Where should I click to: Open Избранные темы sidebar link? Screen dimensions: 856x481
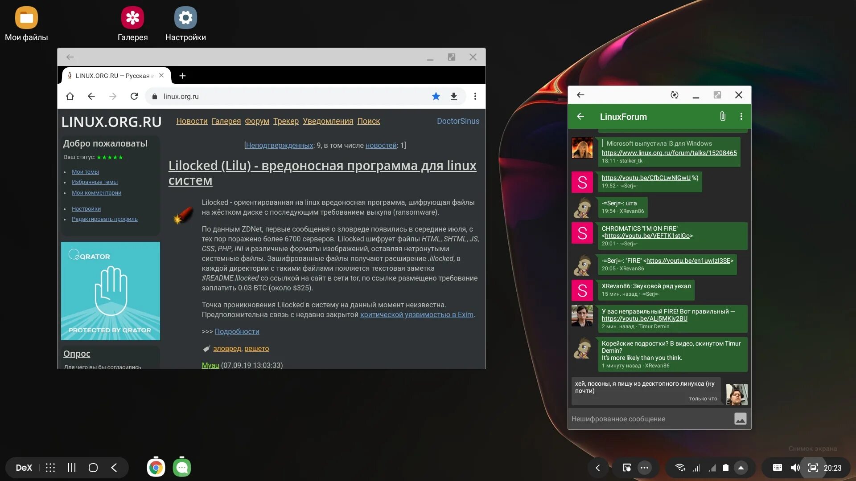pyautogui.click(x=95, y=182)
